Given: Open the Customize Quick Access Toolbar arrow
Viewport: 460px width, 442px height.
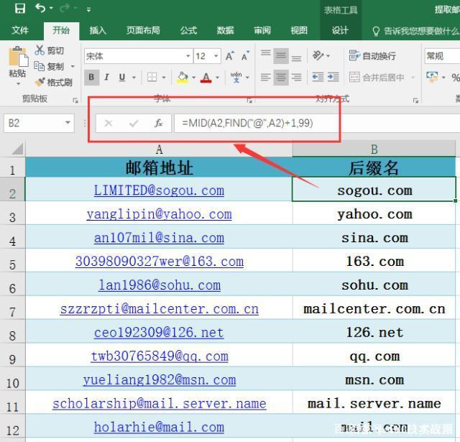Looking at the screenshot, I should tap(88, 9).
